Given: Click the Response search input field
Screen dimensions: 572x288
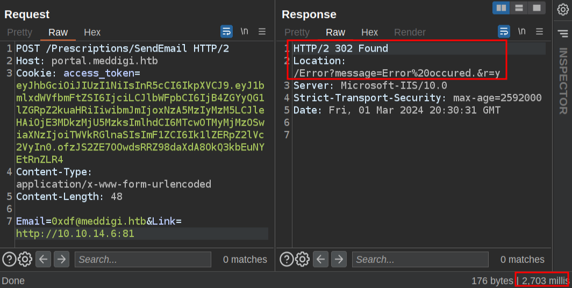Looking at the screenshot, I should coord(420,260).
